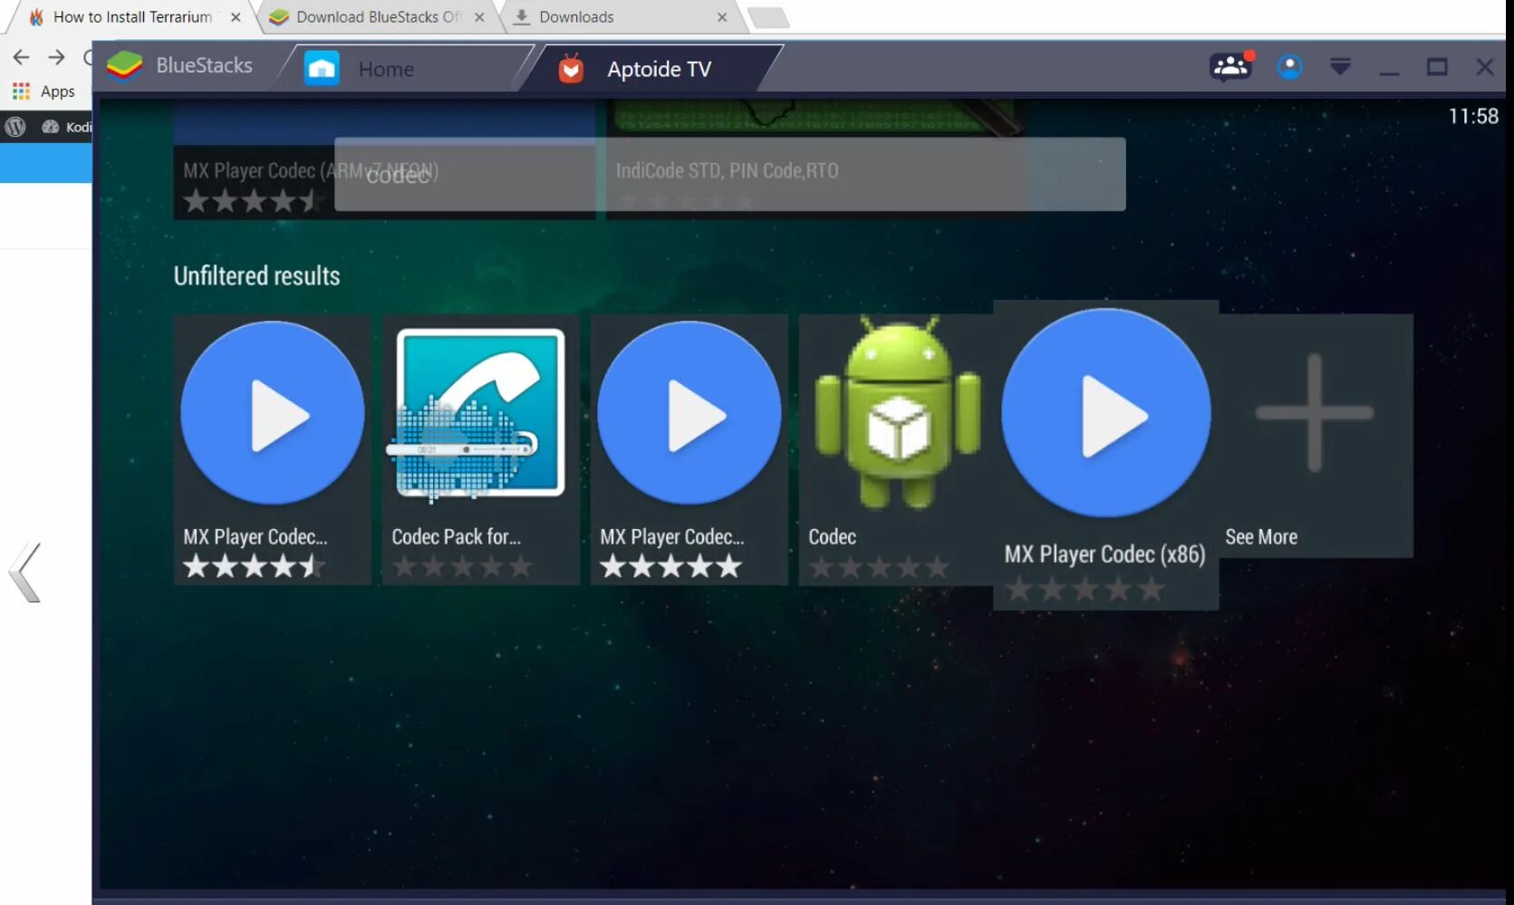Click the Unfiltered results heading
The height and width of the screenshot is (905, 1514).
pyautogui.click(x=256, y=275)
